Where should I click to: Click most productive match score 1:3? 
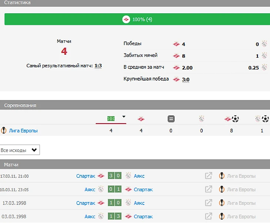click(x=98, y=65)
